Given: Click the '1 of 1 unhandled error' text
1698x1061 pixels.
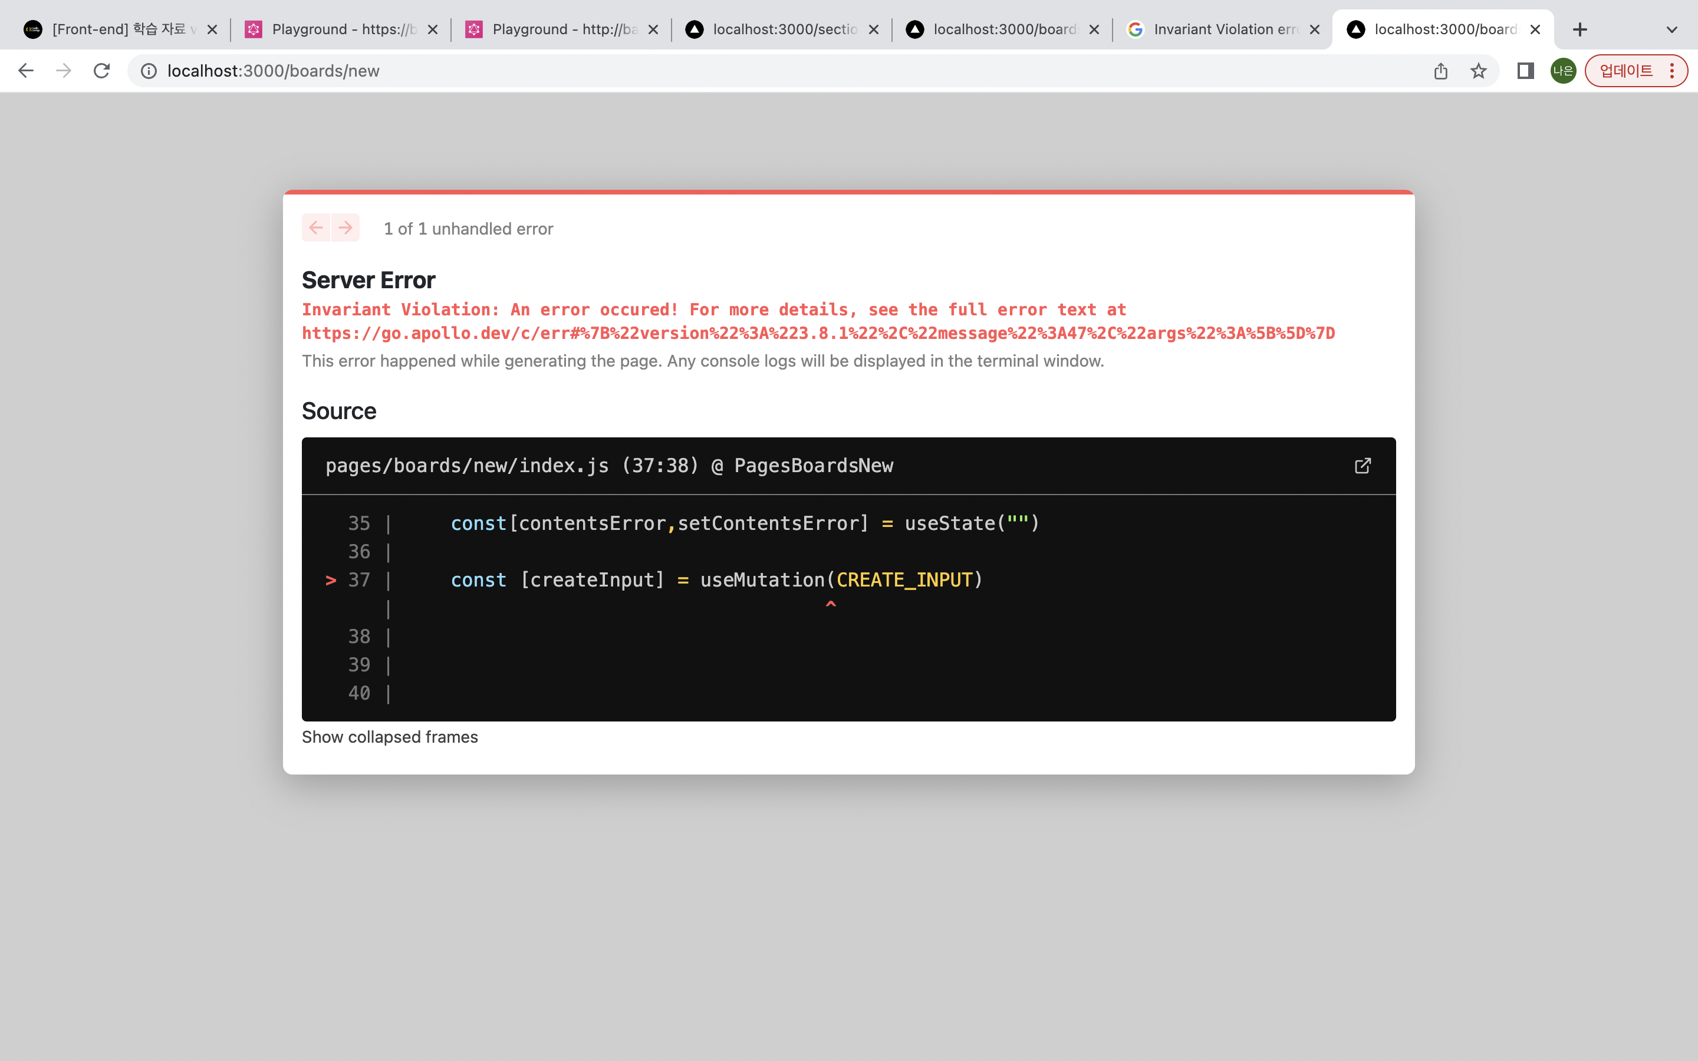Looking at the screenshot, I should point(468,229).
